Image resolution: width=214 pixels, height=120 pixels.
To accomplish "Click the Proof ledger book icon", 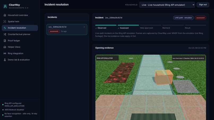I will tap(5, 41).
